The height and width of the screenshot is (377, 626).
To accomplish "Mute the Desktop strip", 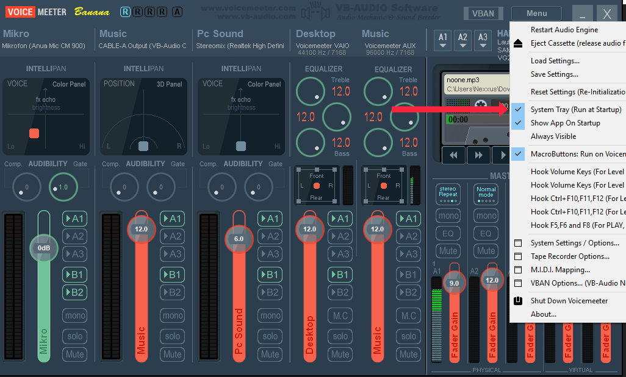I will pos(340,354).
